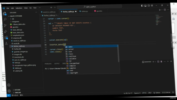This screenshot has width=177, height=100.
Task: Open json_to_sqlite.py in the explorer
Action: click(x=20, y=60)
